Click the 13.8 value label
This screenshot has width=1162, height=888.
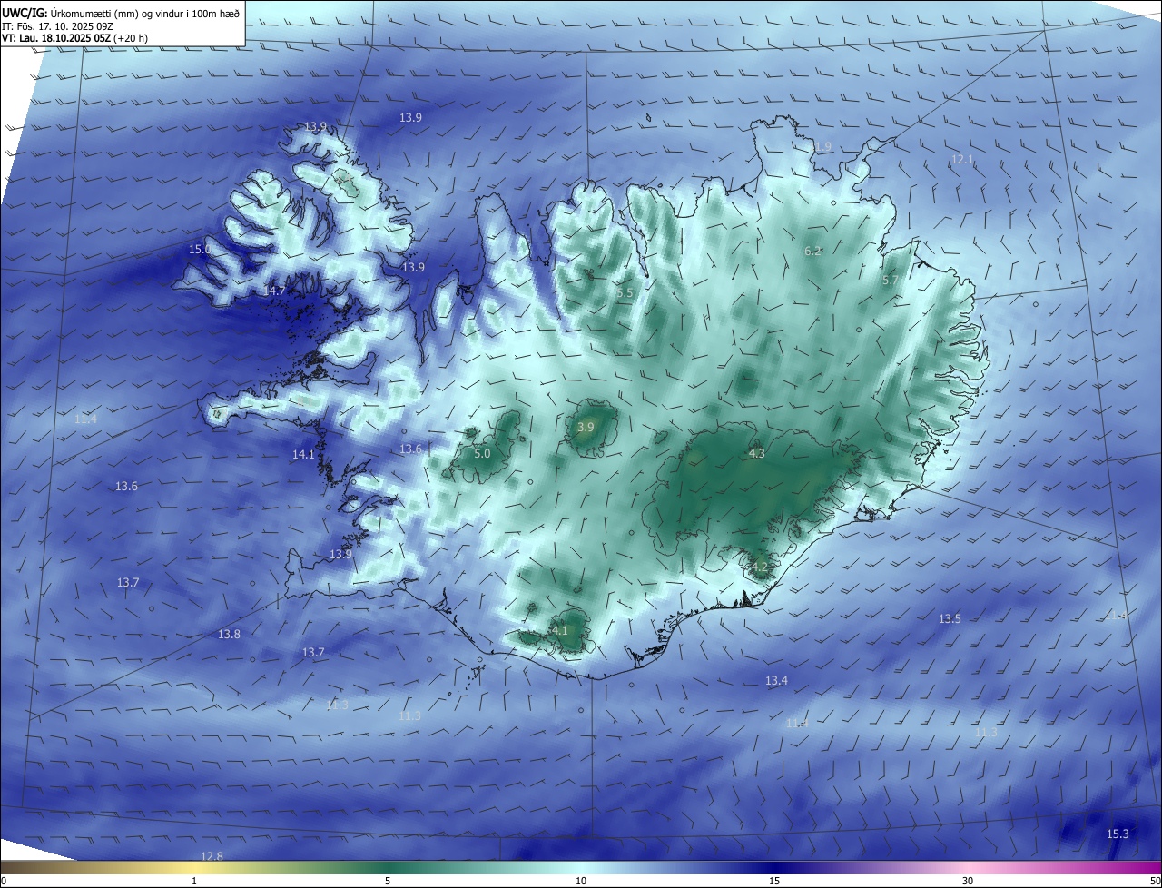(229, 634)
